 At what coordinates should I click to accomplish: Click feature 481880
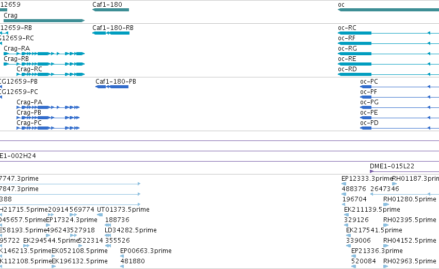[x=122, y=266]
